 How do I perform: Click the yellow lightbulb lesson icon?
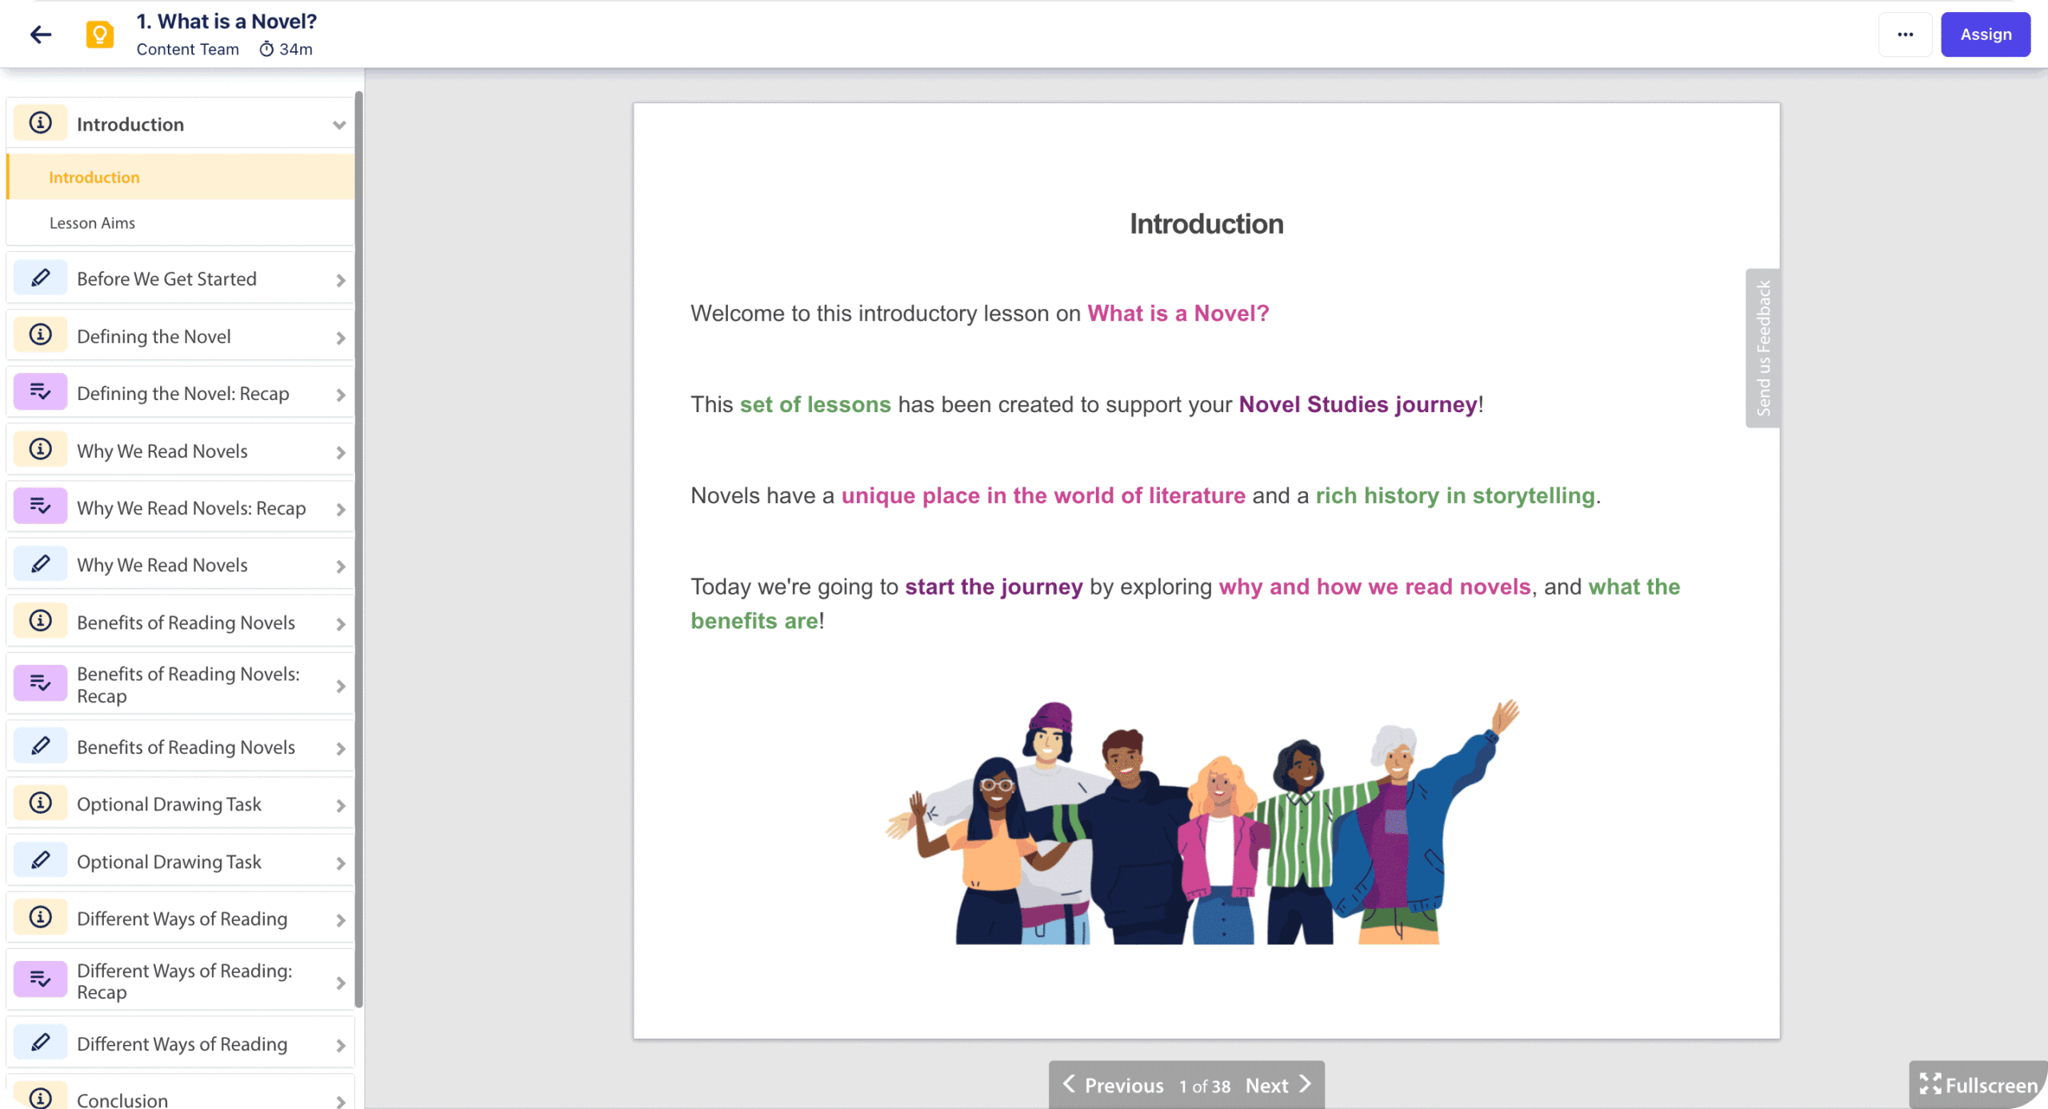tap(100, 34)
